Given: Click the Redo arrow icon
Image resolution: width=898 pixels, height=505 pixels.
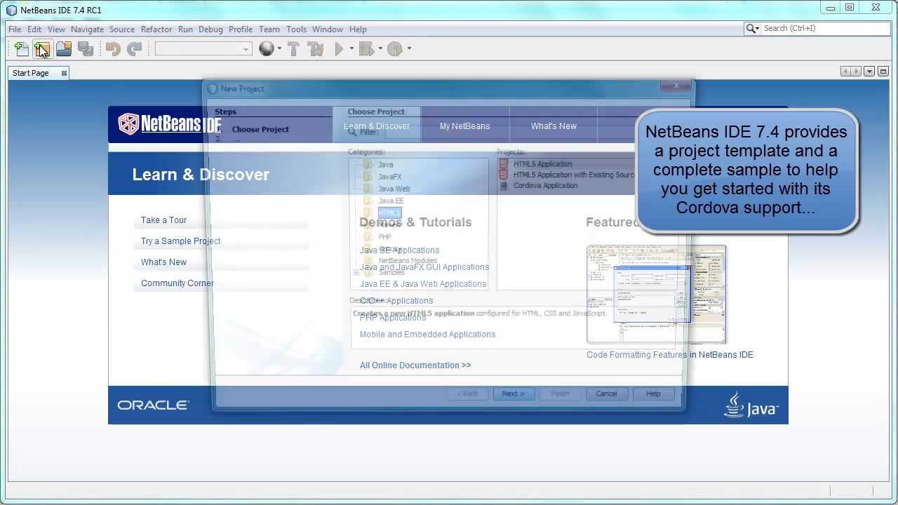Looking at the screenshot, I should point(134,49).
